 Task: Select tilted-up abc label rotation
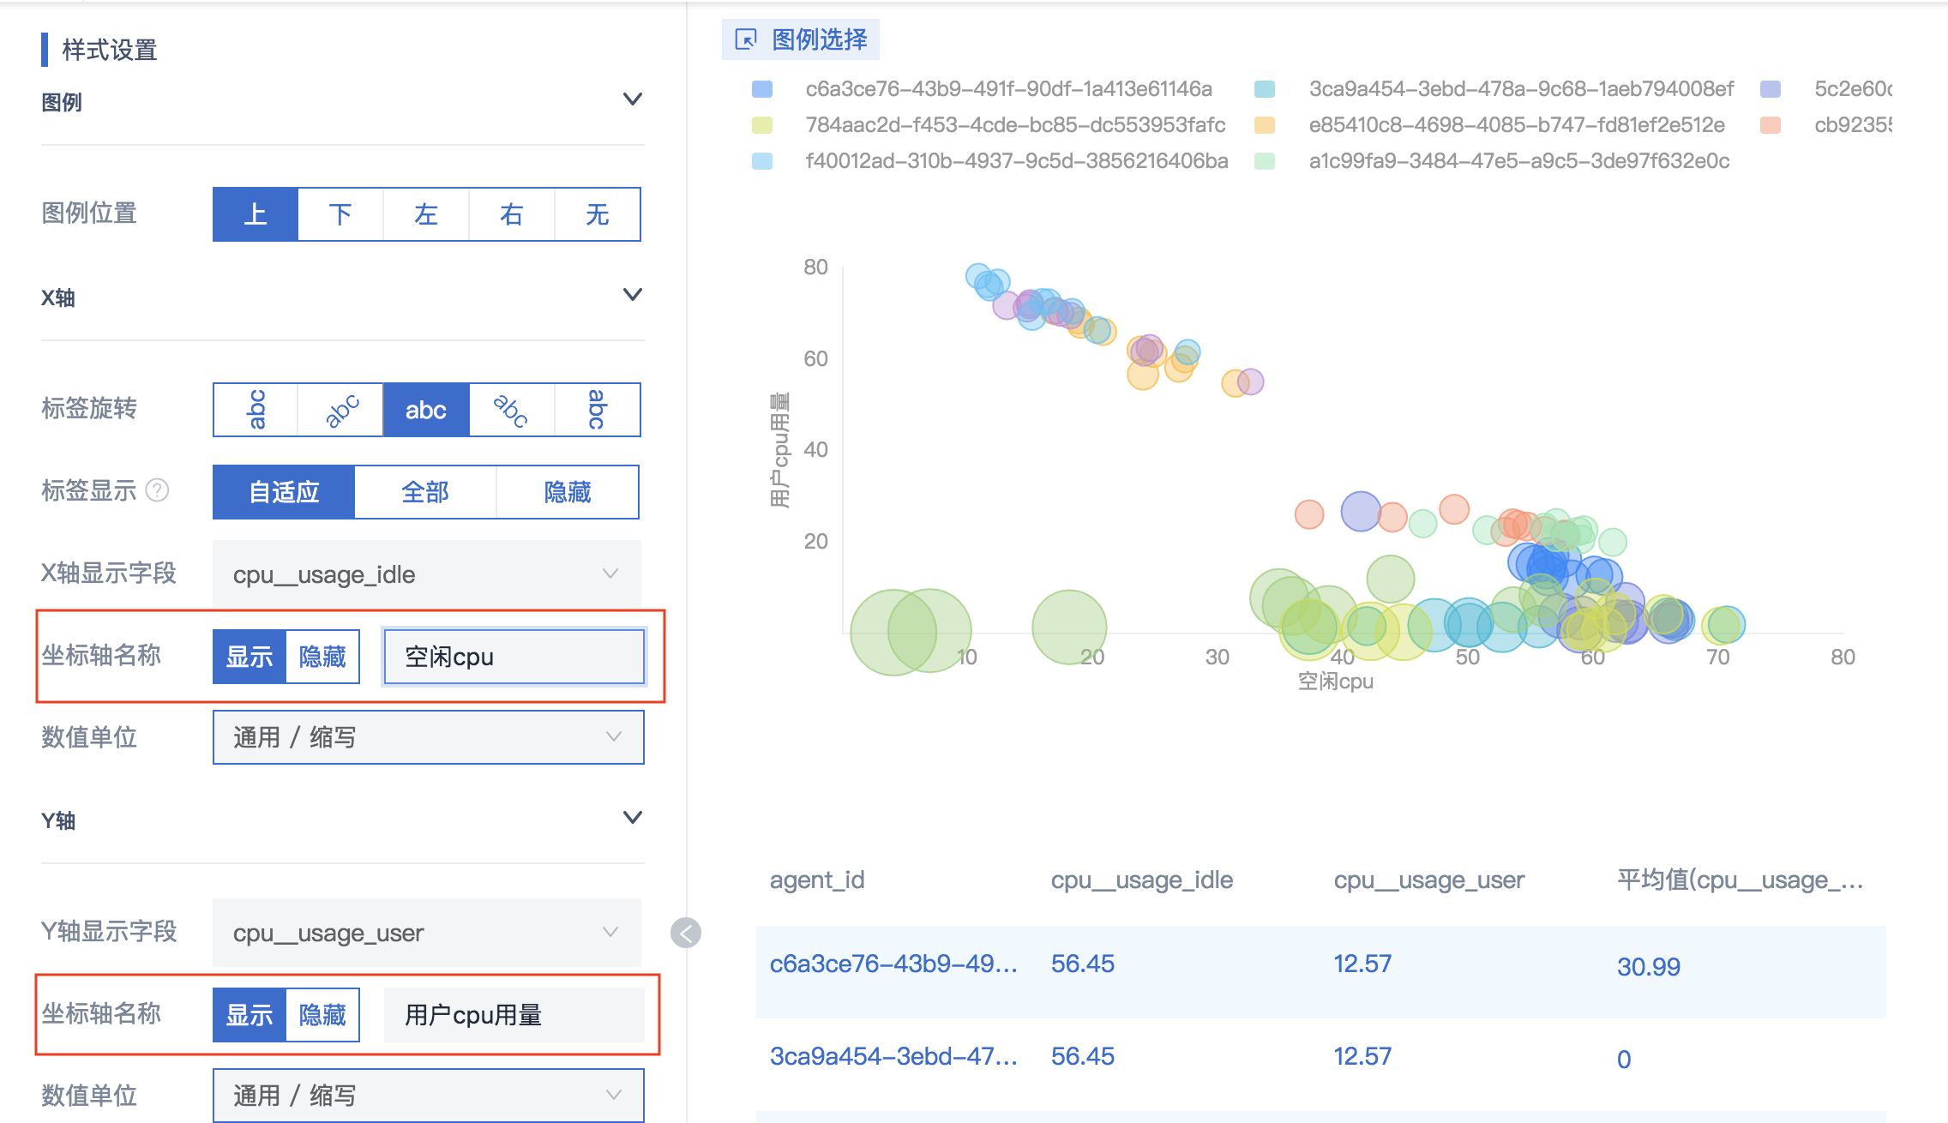click(x=341, y=410)
